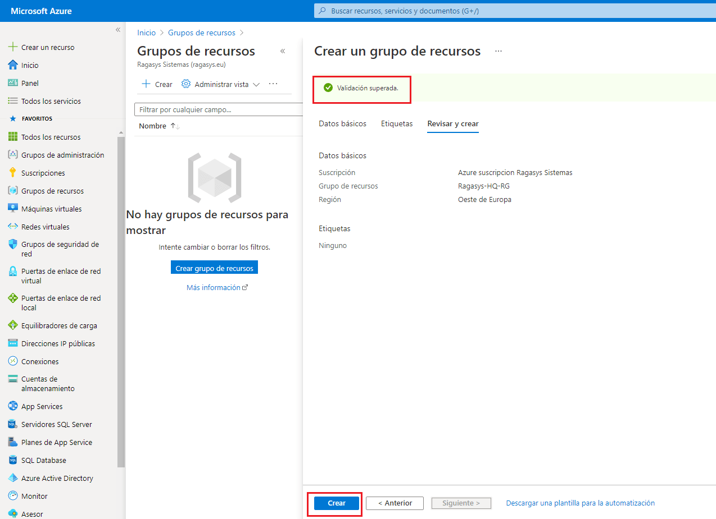Open Descargar una plantilla para la automatización
716x519 pixels.
pyautogui.click(x=581, y=503)
